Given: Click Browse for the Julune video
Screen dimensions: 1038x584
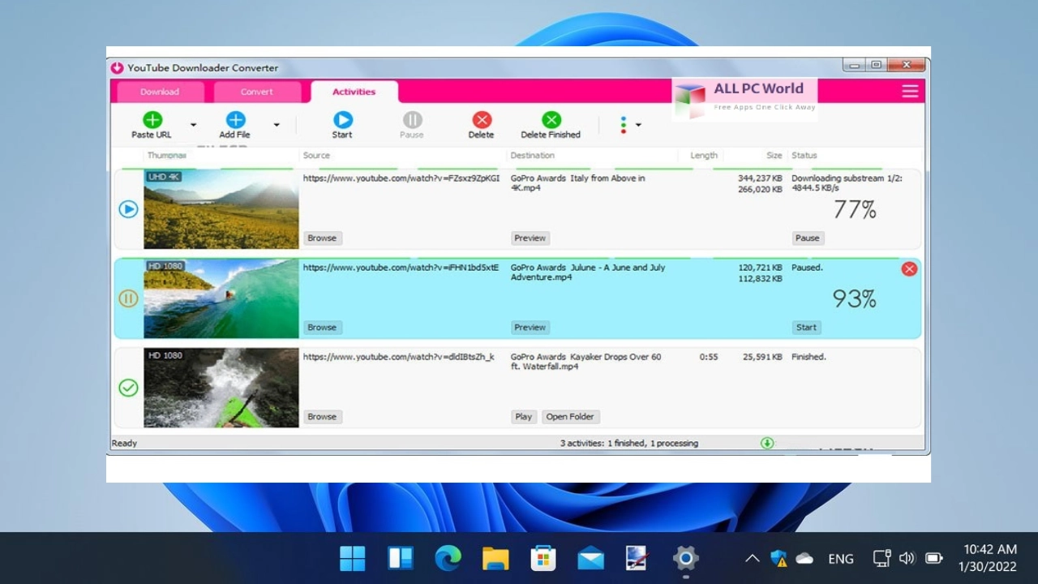Looking at the screenshot, I should (322, 327).
